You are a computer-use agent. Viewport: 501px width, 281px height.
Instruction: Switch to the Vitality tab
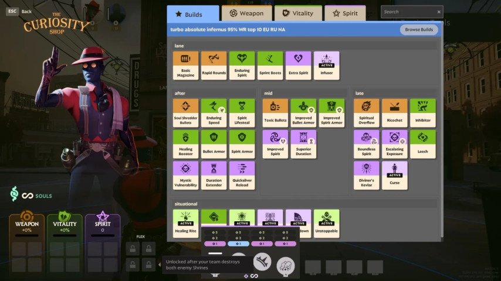(x=298, y=13)
